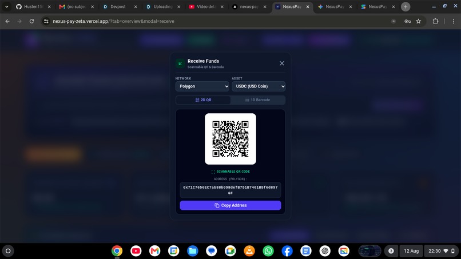Close the YouTube Video details tab
This screenshot has width=461, height=259.
point(222,6)
